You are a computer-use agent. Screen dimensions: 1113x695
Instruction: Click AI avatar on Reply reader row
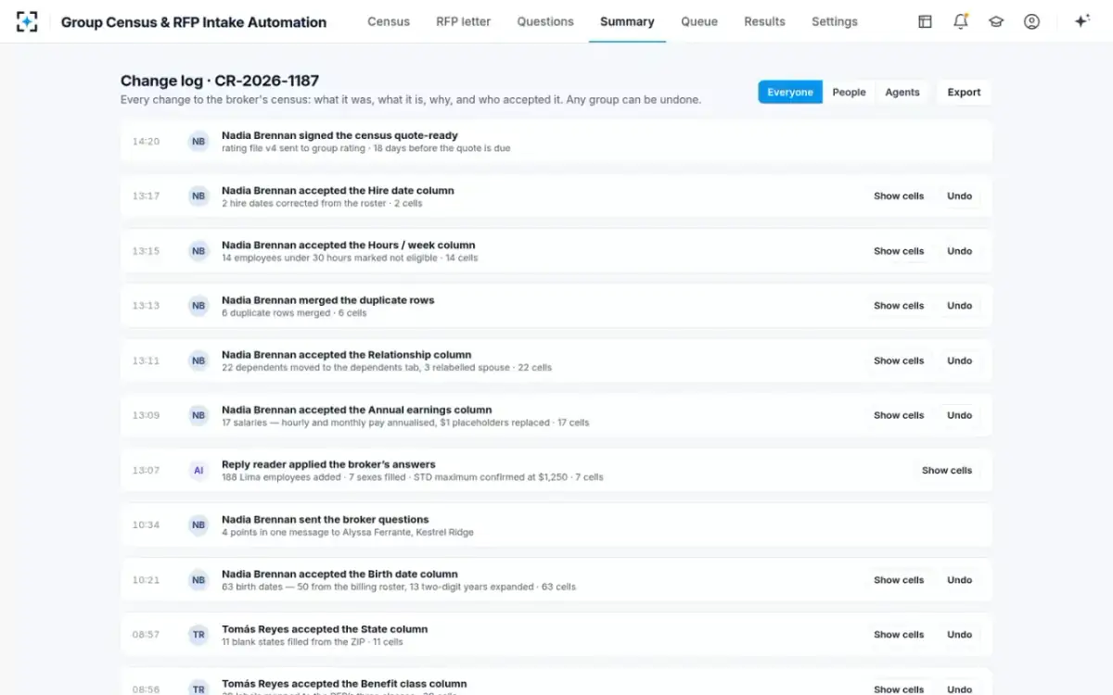tap(198, 471)
